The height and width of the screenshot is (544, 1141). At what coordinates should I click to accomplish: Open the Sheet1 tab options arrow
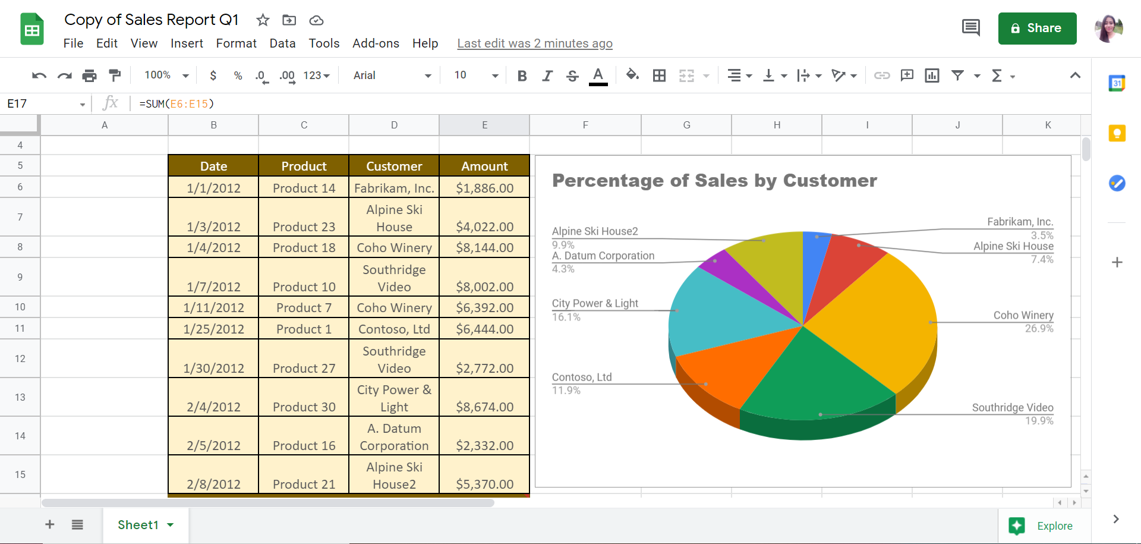point(171,525)
